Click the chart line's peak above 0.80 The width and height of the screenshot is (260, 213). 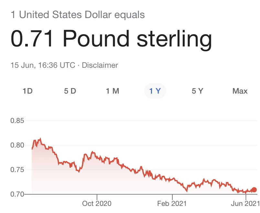pos(40,139)
